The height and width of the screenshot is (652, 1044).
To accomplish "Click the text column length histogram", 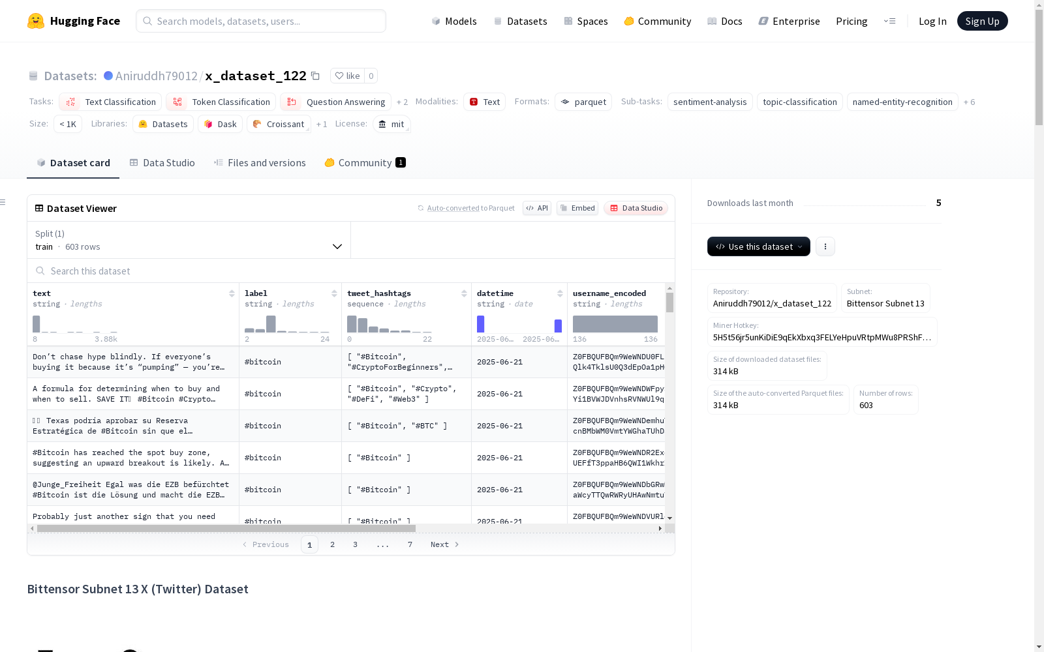I will [x=75, y=324].
